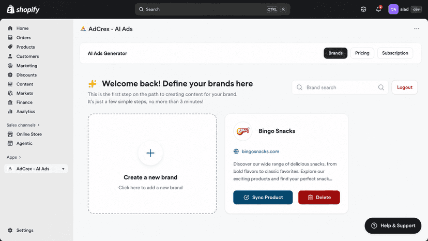Go to Customers in the sidebar
Screen dimensions: 428x241
[27, 56]
